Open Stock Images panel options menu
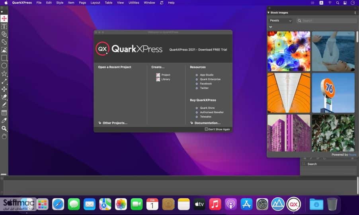This screenshot has height=215, width=359. pos(355,13)
